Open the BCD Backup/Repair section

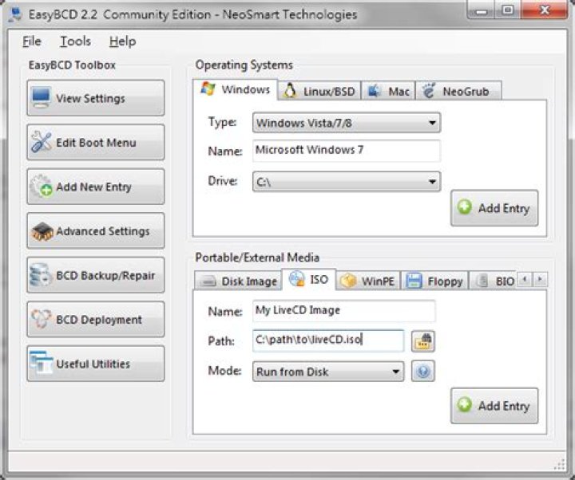[96, 275]
